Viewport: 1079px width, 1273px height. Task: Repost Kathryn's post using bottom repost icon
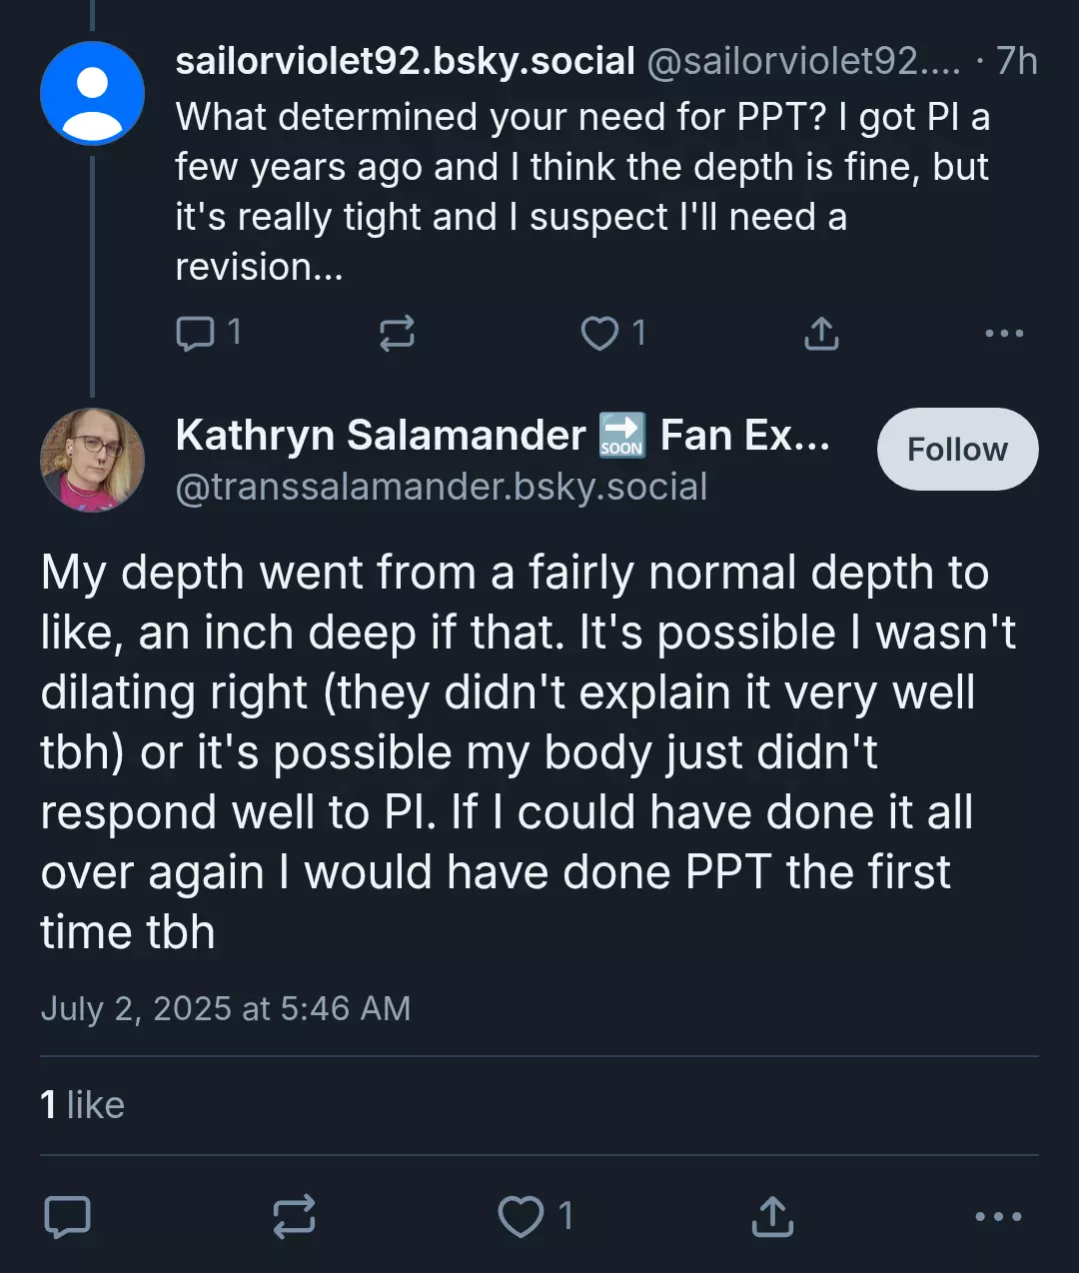(294, 1216)
